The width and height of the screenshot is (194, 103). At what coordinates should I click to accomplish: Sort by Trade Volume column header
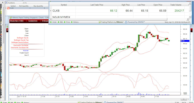pos(176,5)
